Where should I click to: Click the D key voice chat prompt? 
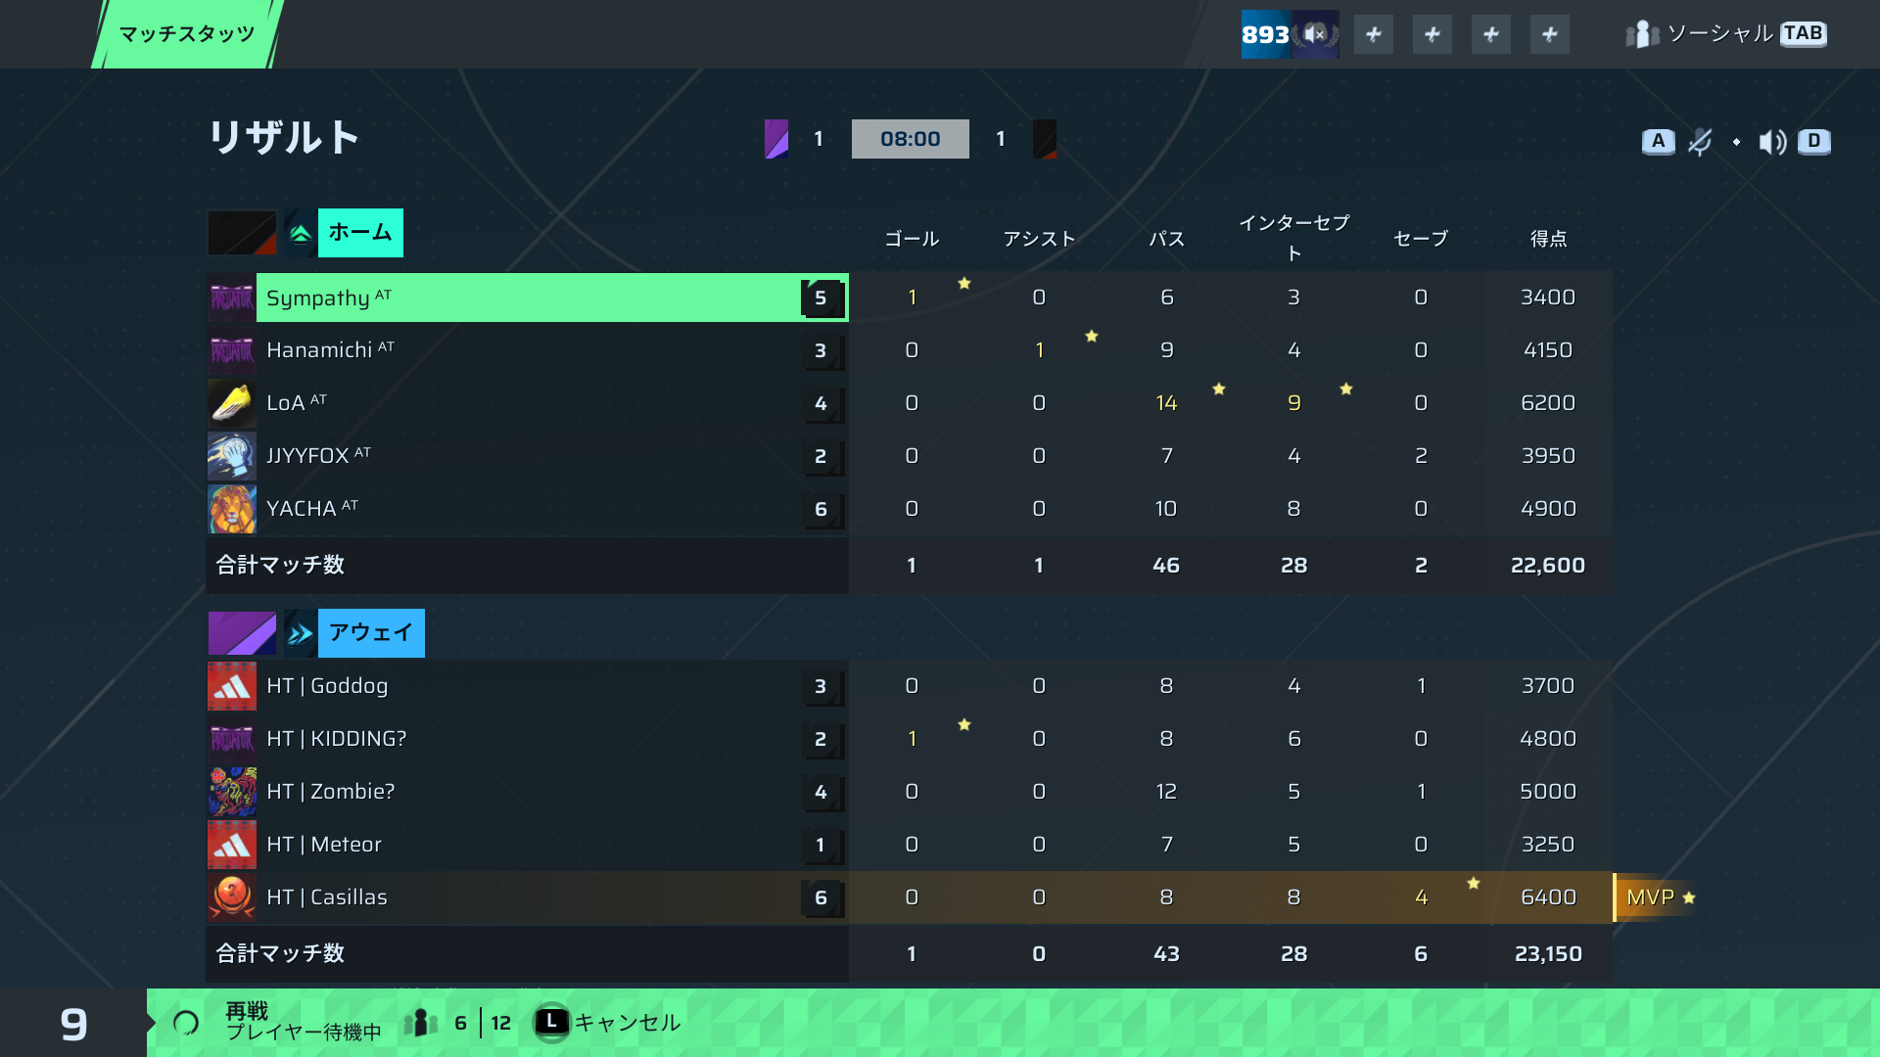tap(1814, 141)
